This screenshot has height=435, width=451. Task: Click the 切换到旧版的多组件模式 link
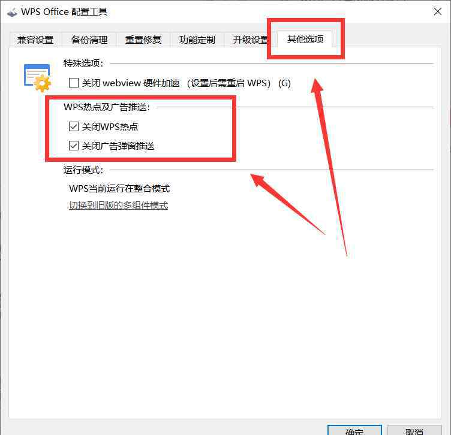pyautogui.click(x=118, y=205)
